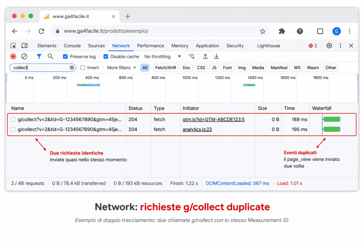Filter requests by Font type

tap(227, 68)
